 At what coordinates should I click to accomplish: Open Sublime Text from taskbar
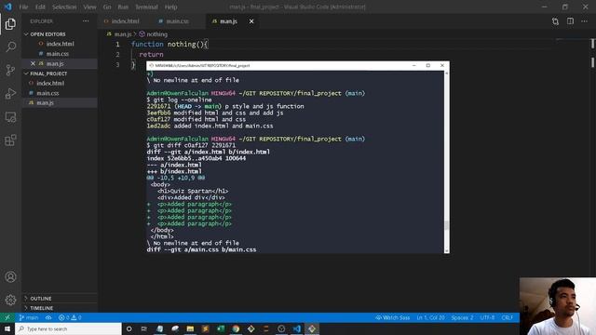click(205, 328)
